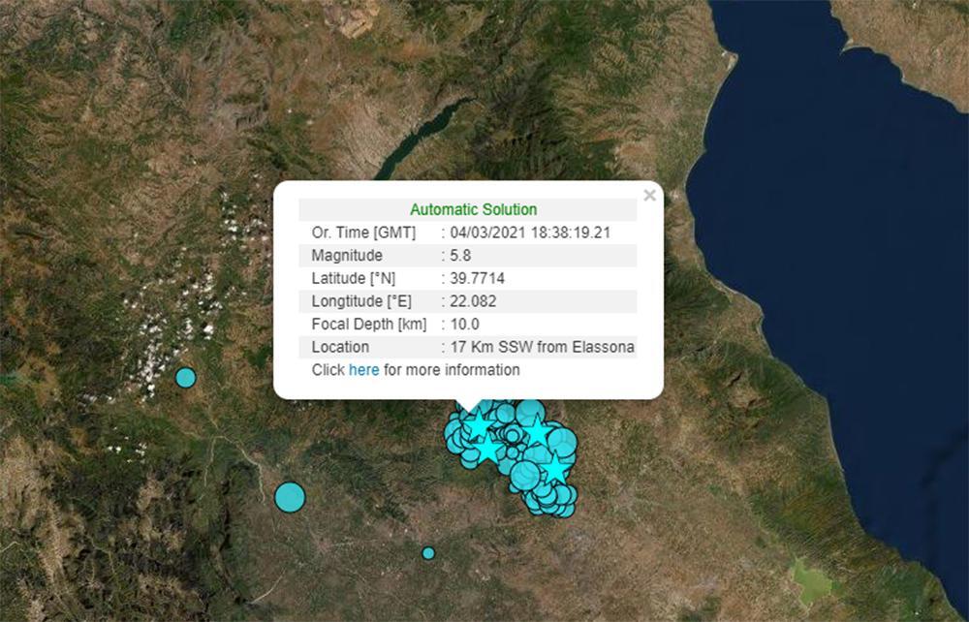Open the 'here' link for more information
Image resolution: width=969 pixels, height=622 pixels.
363,370
